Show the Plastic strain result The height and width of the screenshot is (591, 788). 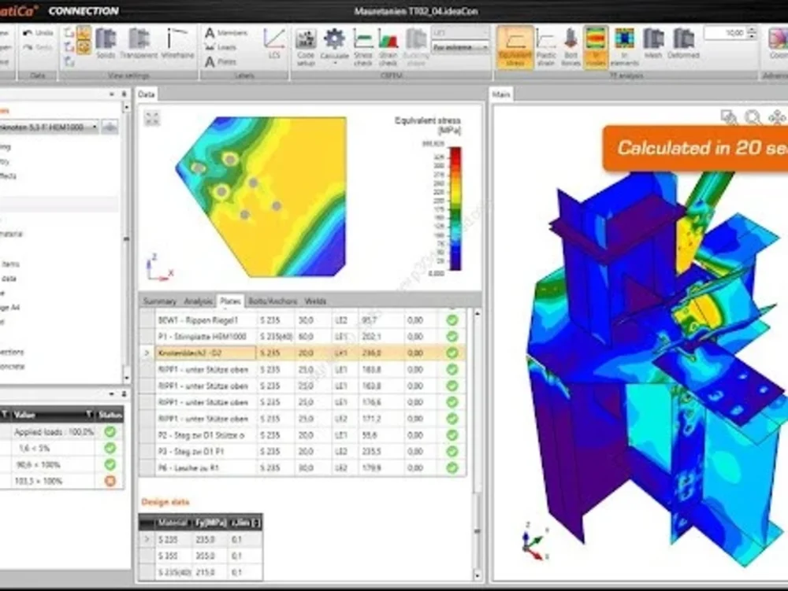pyautogui.click(x=546, y=47)
